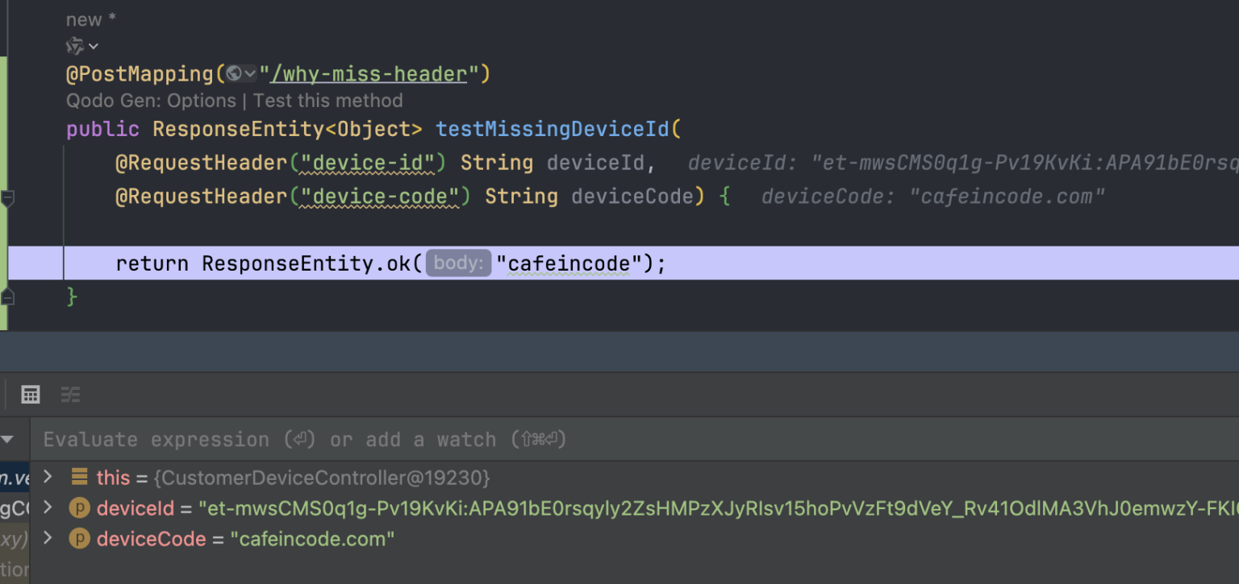Click the deviceId parameter 'p' icon
Image resolution: width=1239 pixels, height=584 pixels.
79,508
